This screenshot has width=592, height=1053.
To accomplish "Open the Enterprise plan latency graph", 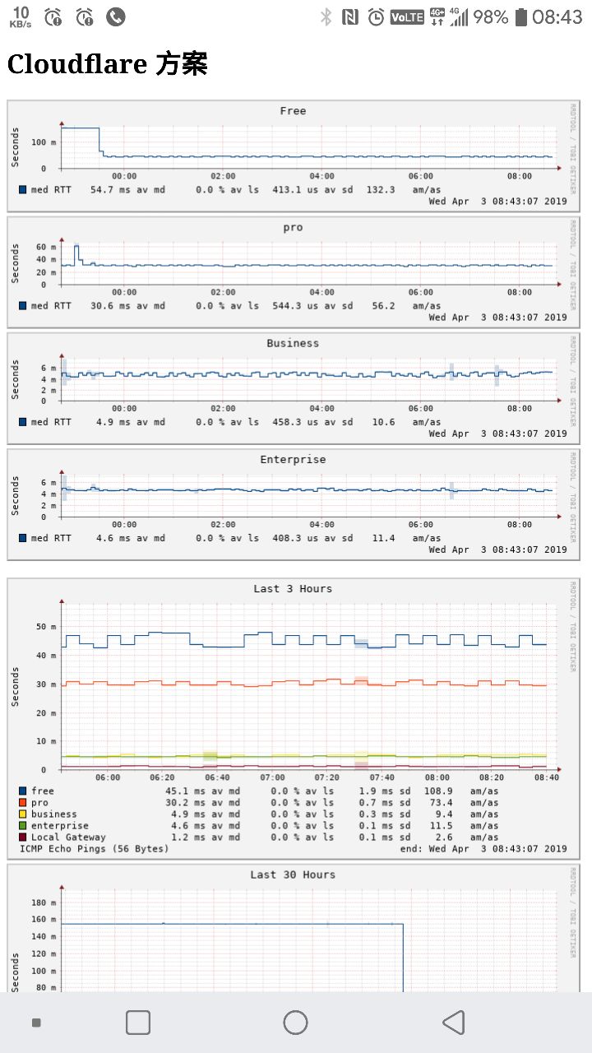I will coord(294,503).
